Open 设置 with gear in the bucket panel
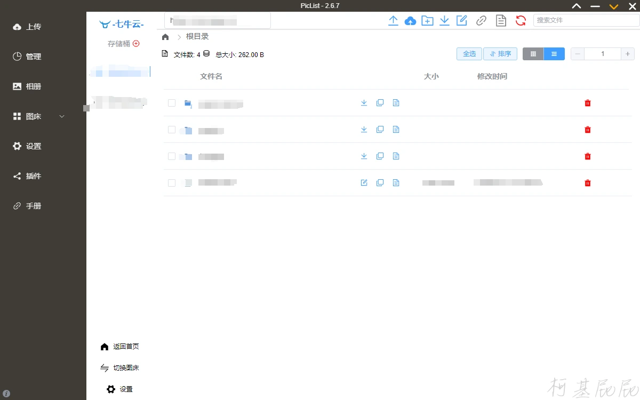Screen dimensions: 640x400 pos(119,389)
